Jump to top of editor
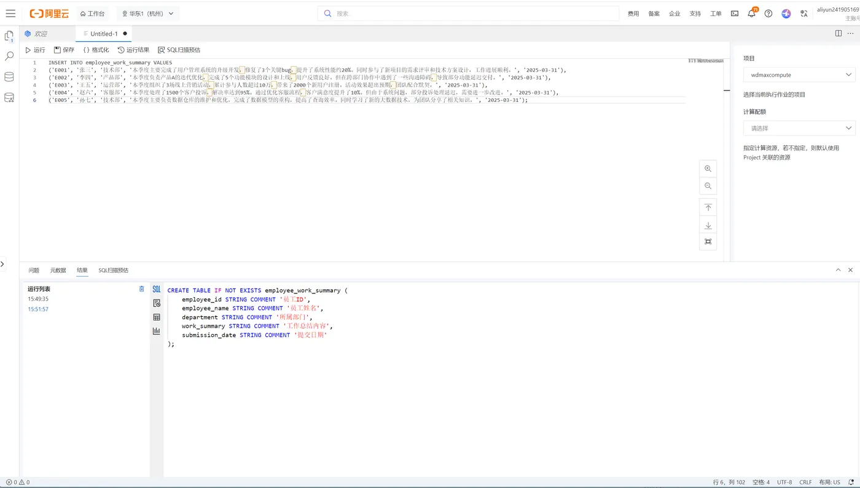 click(708, 207)
